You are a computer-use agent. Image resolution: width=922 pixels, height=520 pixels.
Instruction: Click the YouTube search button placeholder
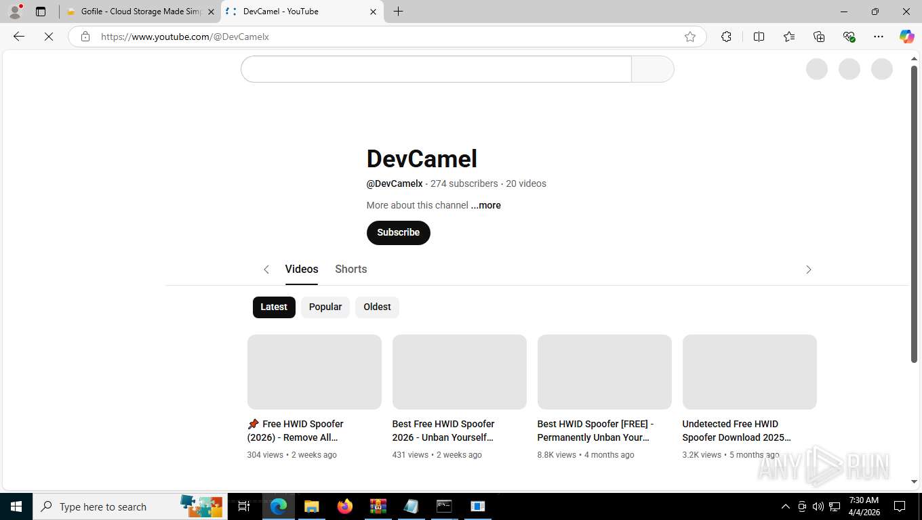pos(653,69)
